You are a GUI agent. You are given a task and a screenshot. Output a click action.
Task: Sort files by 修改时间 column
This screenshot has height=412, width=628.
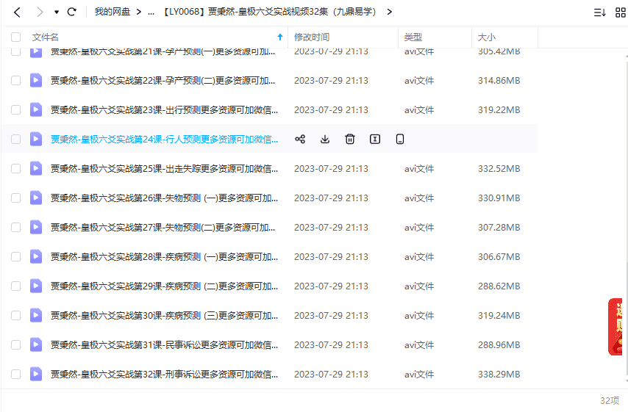(312, 37)
